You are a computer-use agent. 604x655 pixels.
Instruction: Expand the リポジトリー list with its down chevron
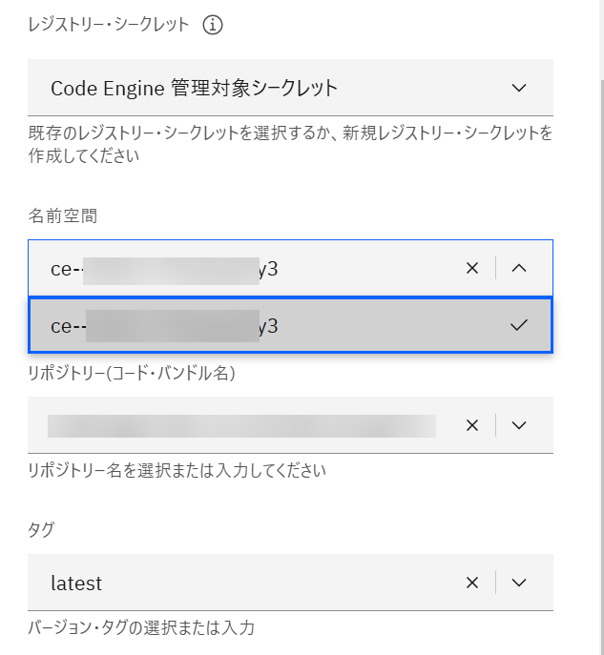pos(519,425)
